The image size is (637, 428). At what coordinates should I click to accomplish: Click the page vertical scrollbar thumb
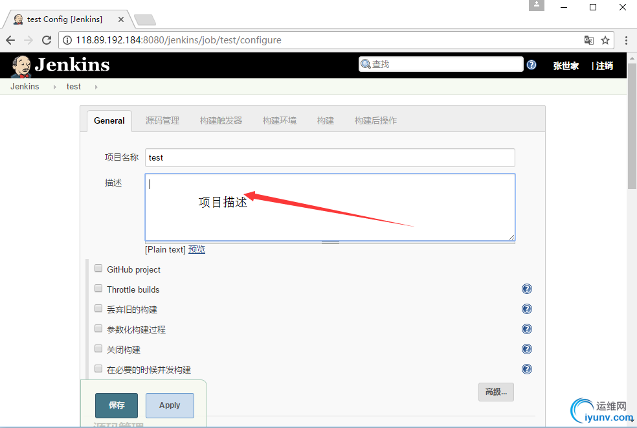pos(632,126)
